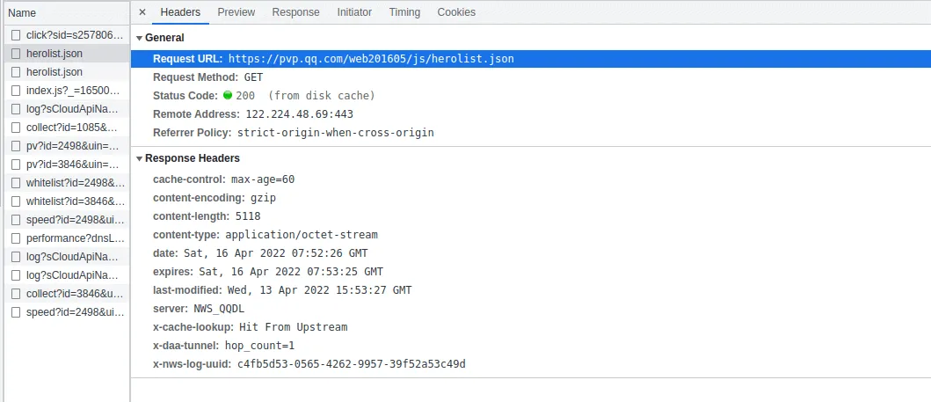
Task: Collapse the Response Headers section
Action: click(x=140, y=158)
